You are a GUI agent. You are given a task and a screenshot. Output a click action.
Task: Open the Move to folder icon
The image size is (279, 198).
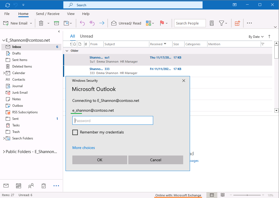[66, 23]
